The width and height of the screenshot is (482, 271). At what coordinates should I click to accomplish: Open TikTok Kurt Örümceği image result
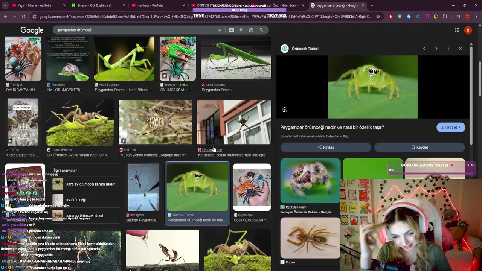point(23,122)
